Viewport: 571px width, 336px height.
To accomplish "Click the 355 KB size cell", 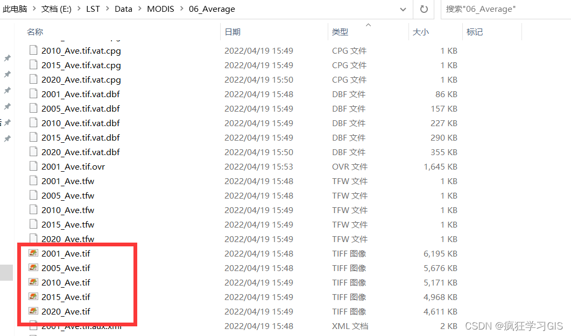I will coord(444,152).
